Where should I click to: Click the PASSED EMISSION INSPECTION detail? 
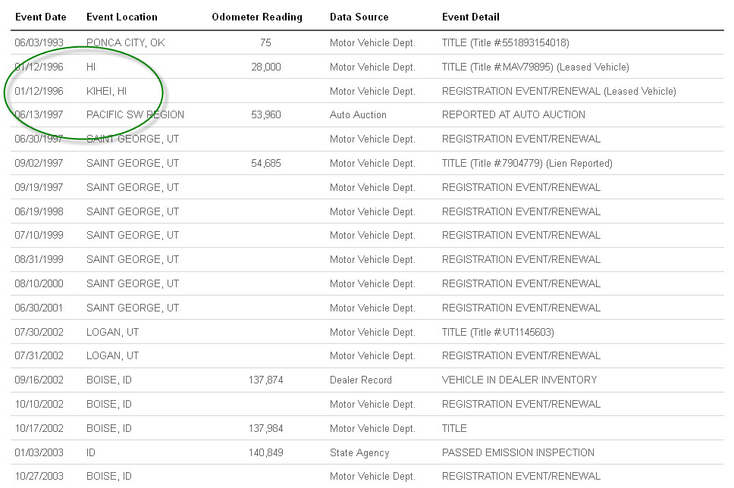click(518, 453)
